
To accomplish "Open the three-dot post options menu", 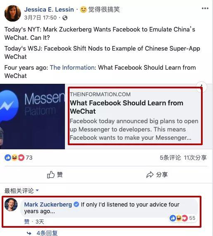I will 205,8.
